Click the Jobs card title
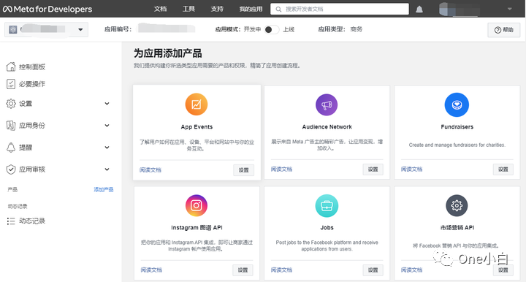This screenshot has width=526, height=282. point(327,227)
